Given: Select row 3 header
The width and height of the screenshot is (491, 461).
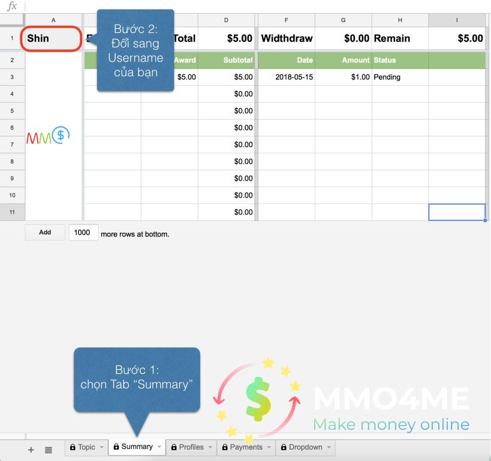Looking at the screenshot, I should tap(12, 77).
